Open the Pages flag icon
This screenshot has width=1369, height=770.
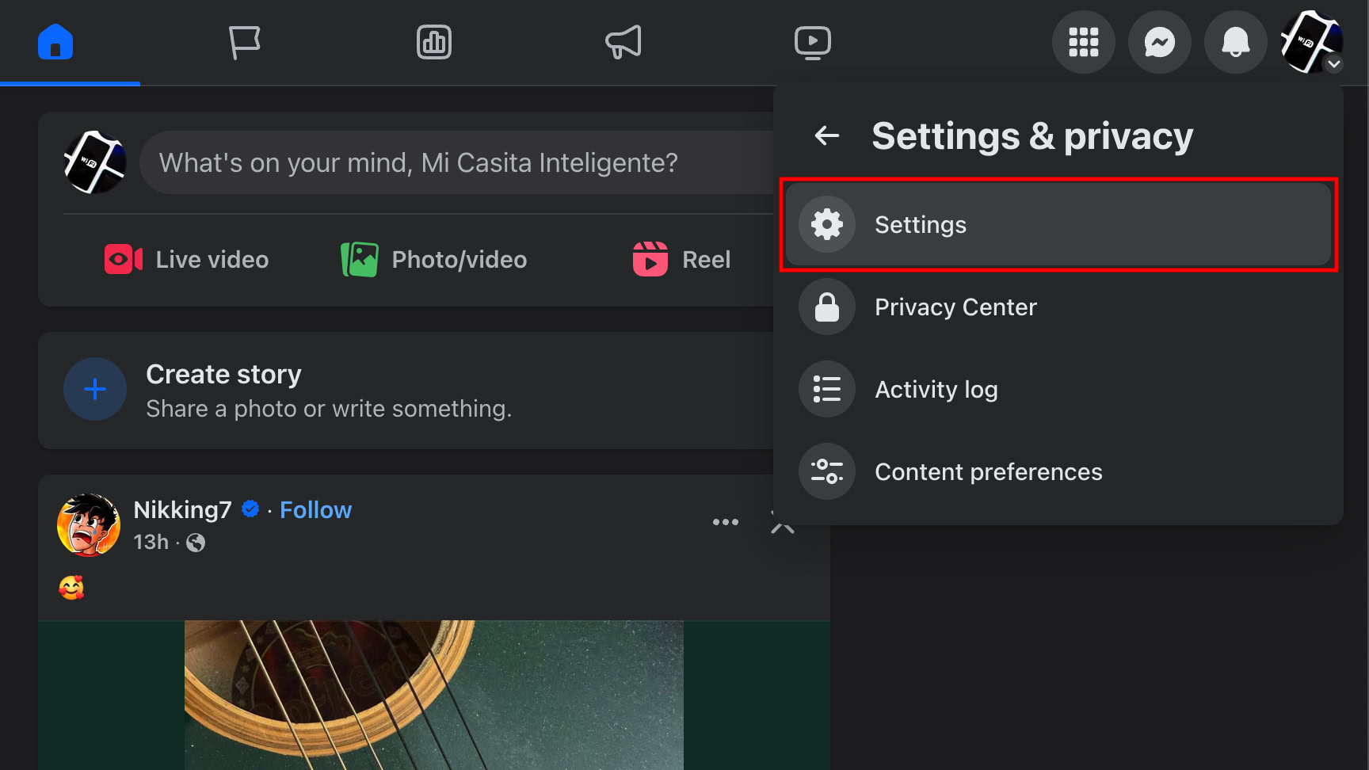point(244,42)
